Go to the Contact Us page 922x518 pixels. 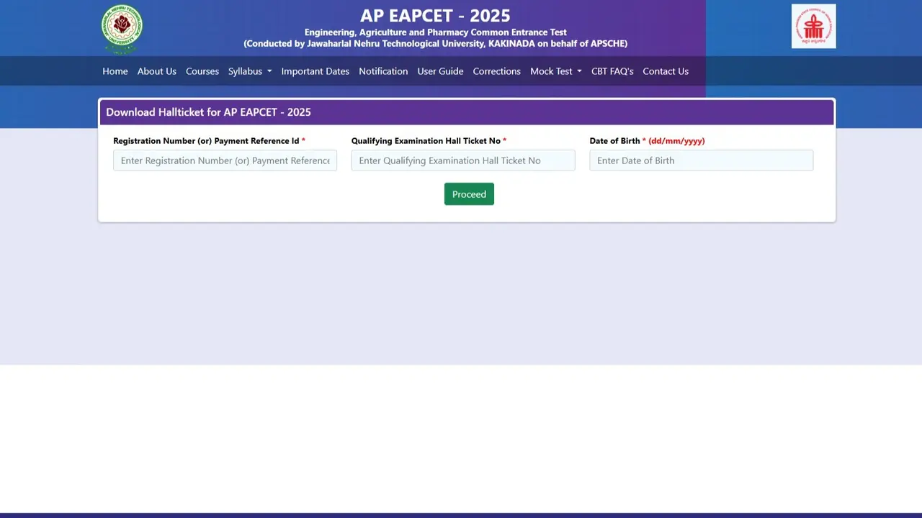665,71
